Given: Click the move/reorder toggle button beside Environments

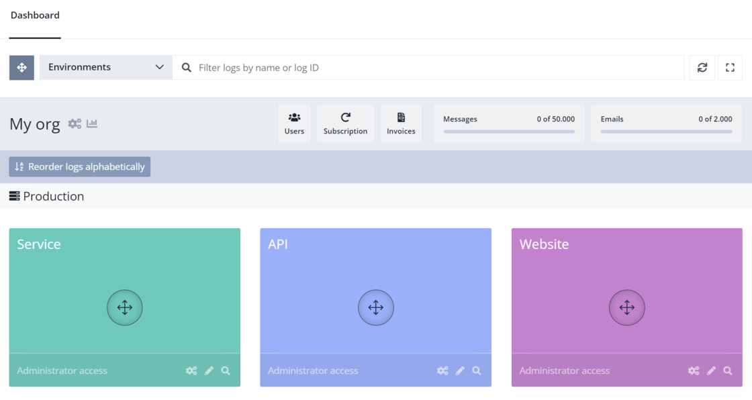Looking at the screenshot, I should [x=21, y=68].
